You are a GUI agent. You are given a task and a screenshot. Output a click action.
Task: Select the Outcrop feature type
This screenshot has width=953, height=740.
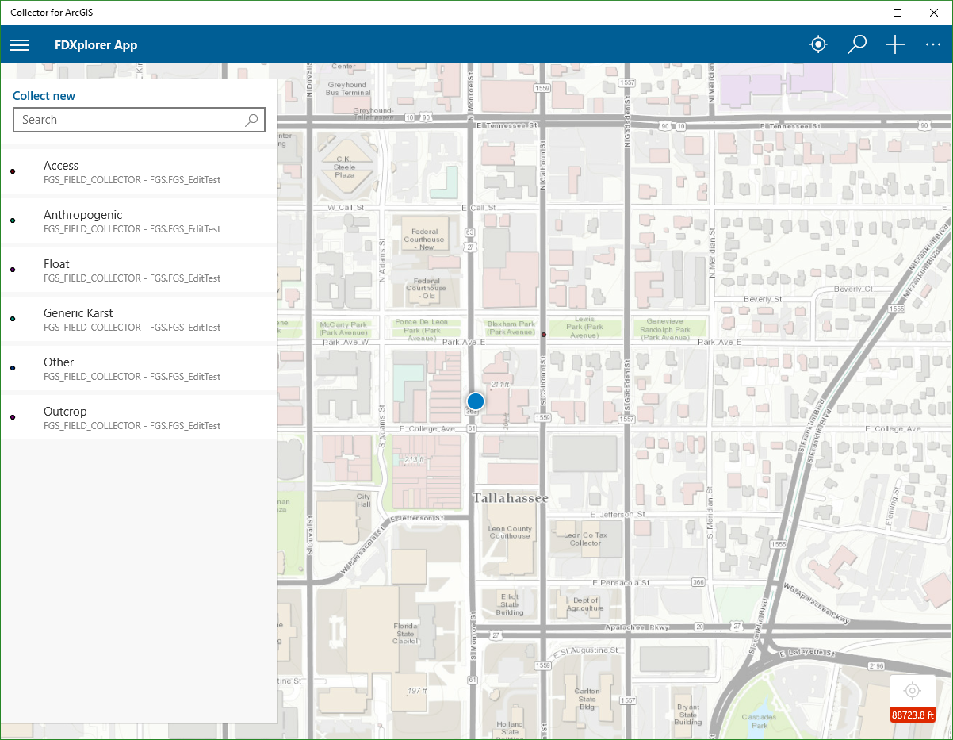(x=139, y=417)
